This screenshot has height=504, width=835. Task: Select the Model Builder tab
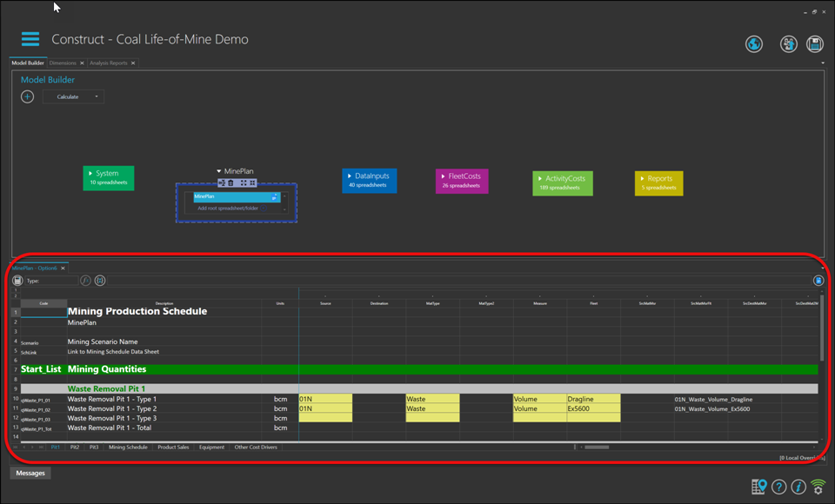point(28,63)
